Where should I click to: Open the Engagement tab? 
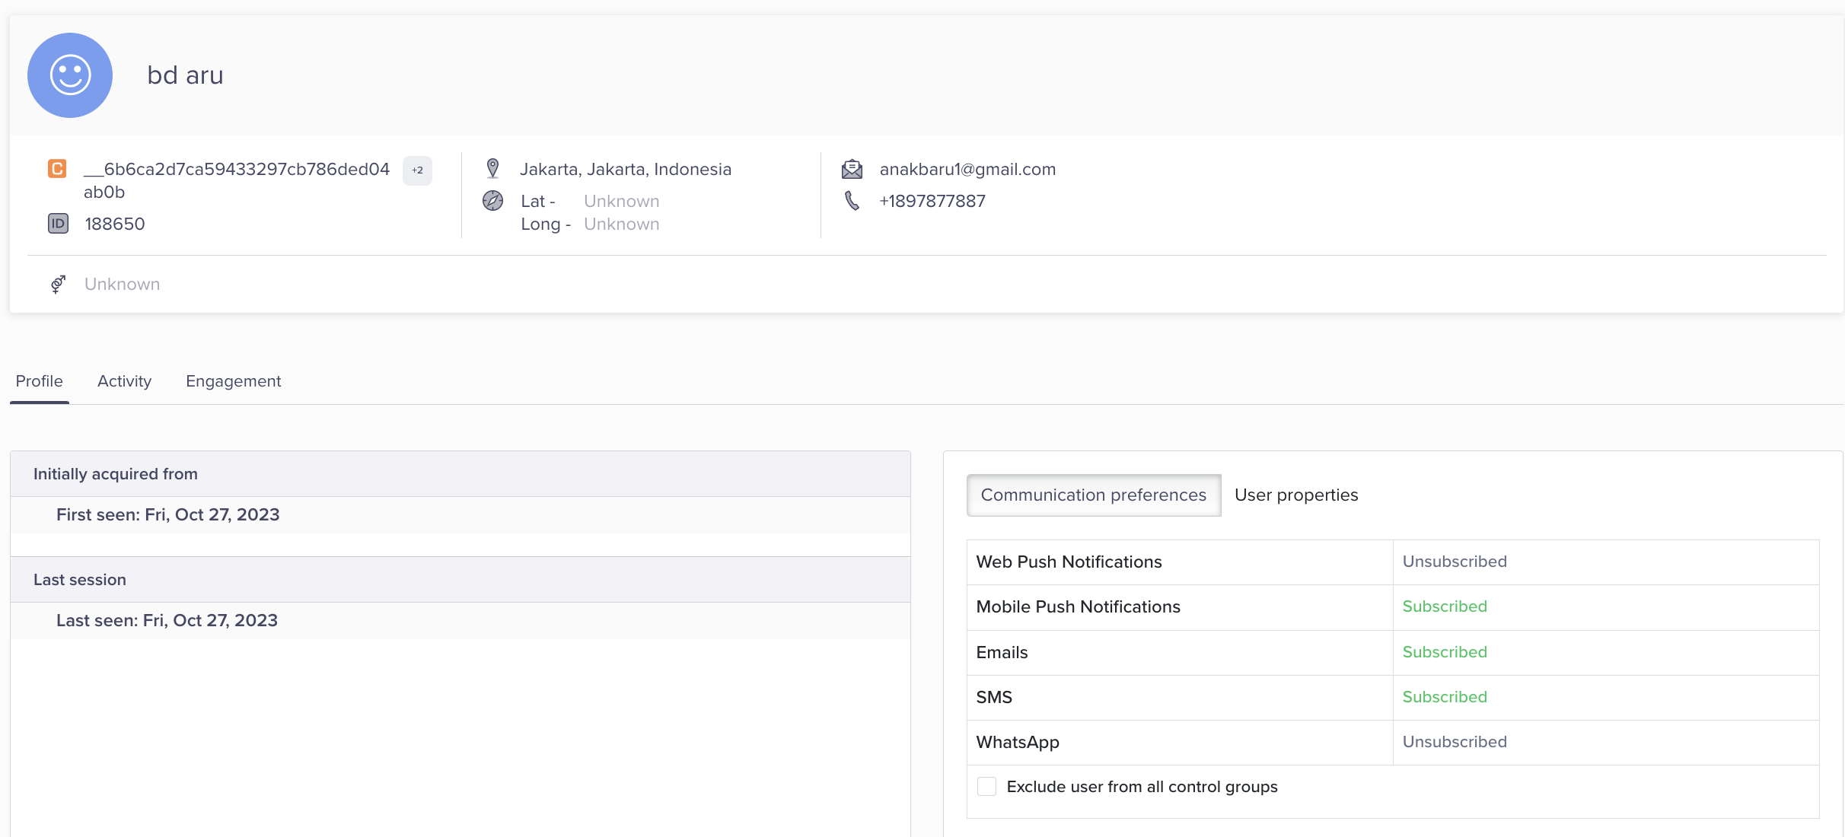click(233, 381)
